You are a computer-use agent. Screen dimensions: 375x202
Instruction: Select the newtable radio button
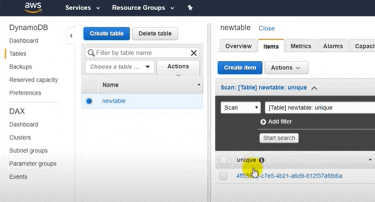[x=89, y=101]
